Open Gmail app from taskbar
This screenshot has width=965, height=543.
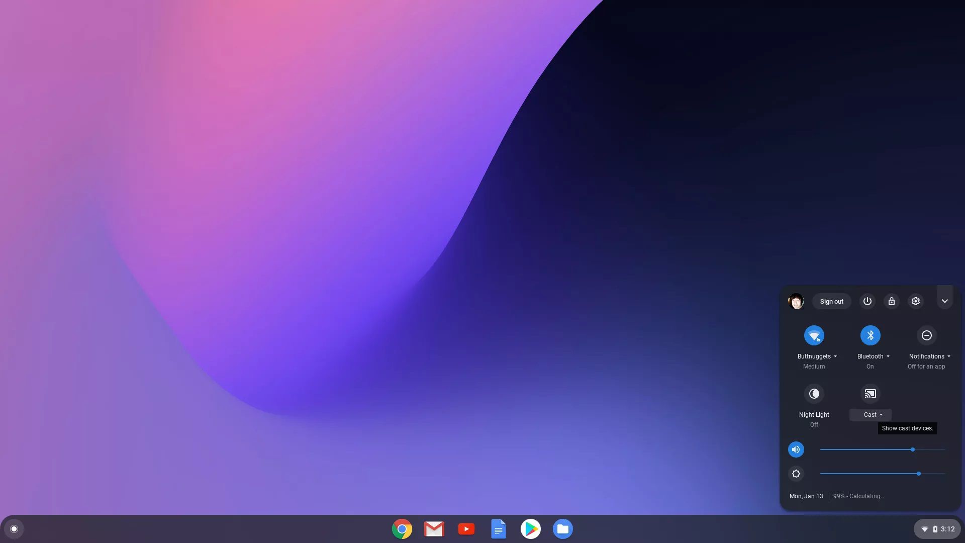click(434, 529)
